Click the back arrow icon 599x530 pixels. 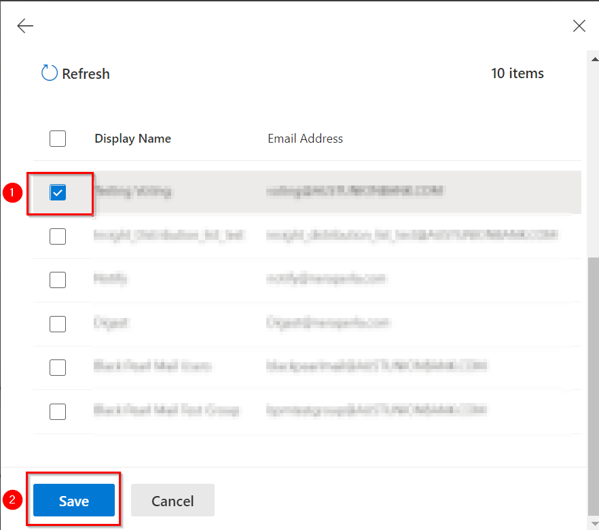point(25,26)
